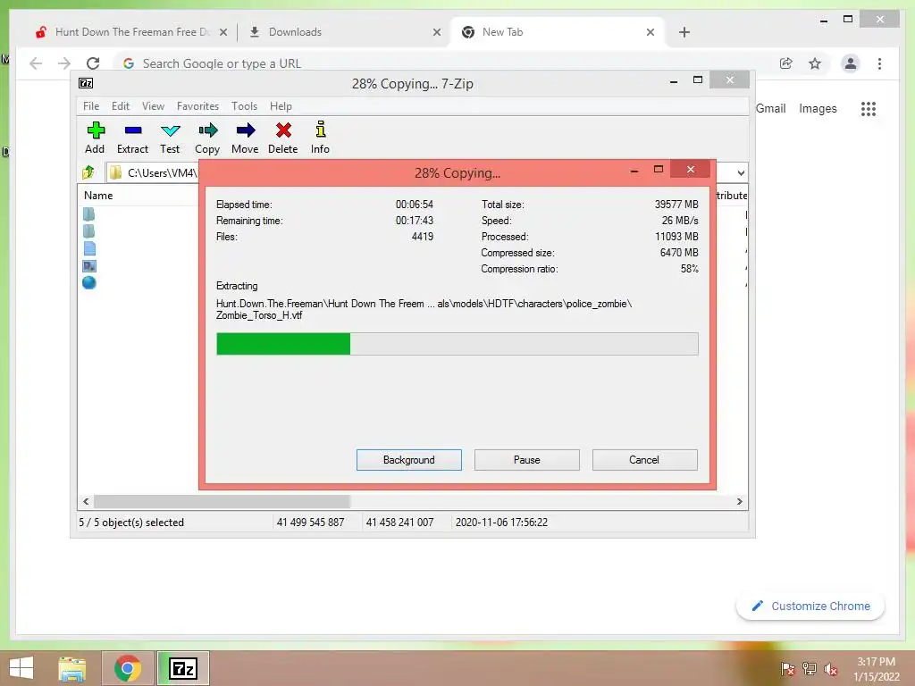915x686 pixels.
Task: Click the "41 499 545 887" status value
Action: pos(310,522)
